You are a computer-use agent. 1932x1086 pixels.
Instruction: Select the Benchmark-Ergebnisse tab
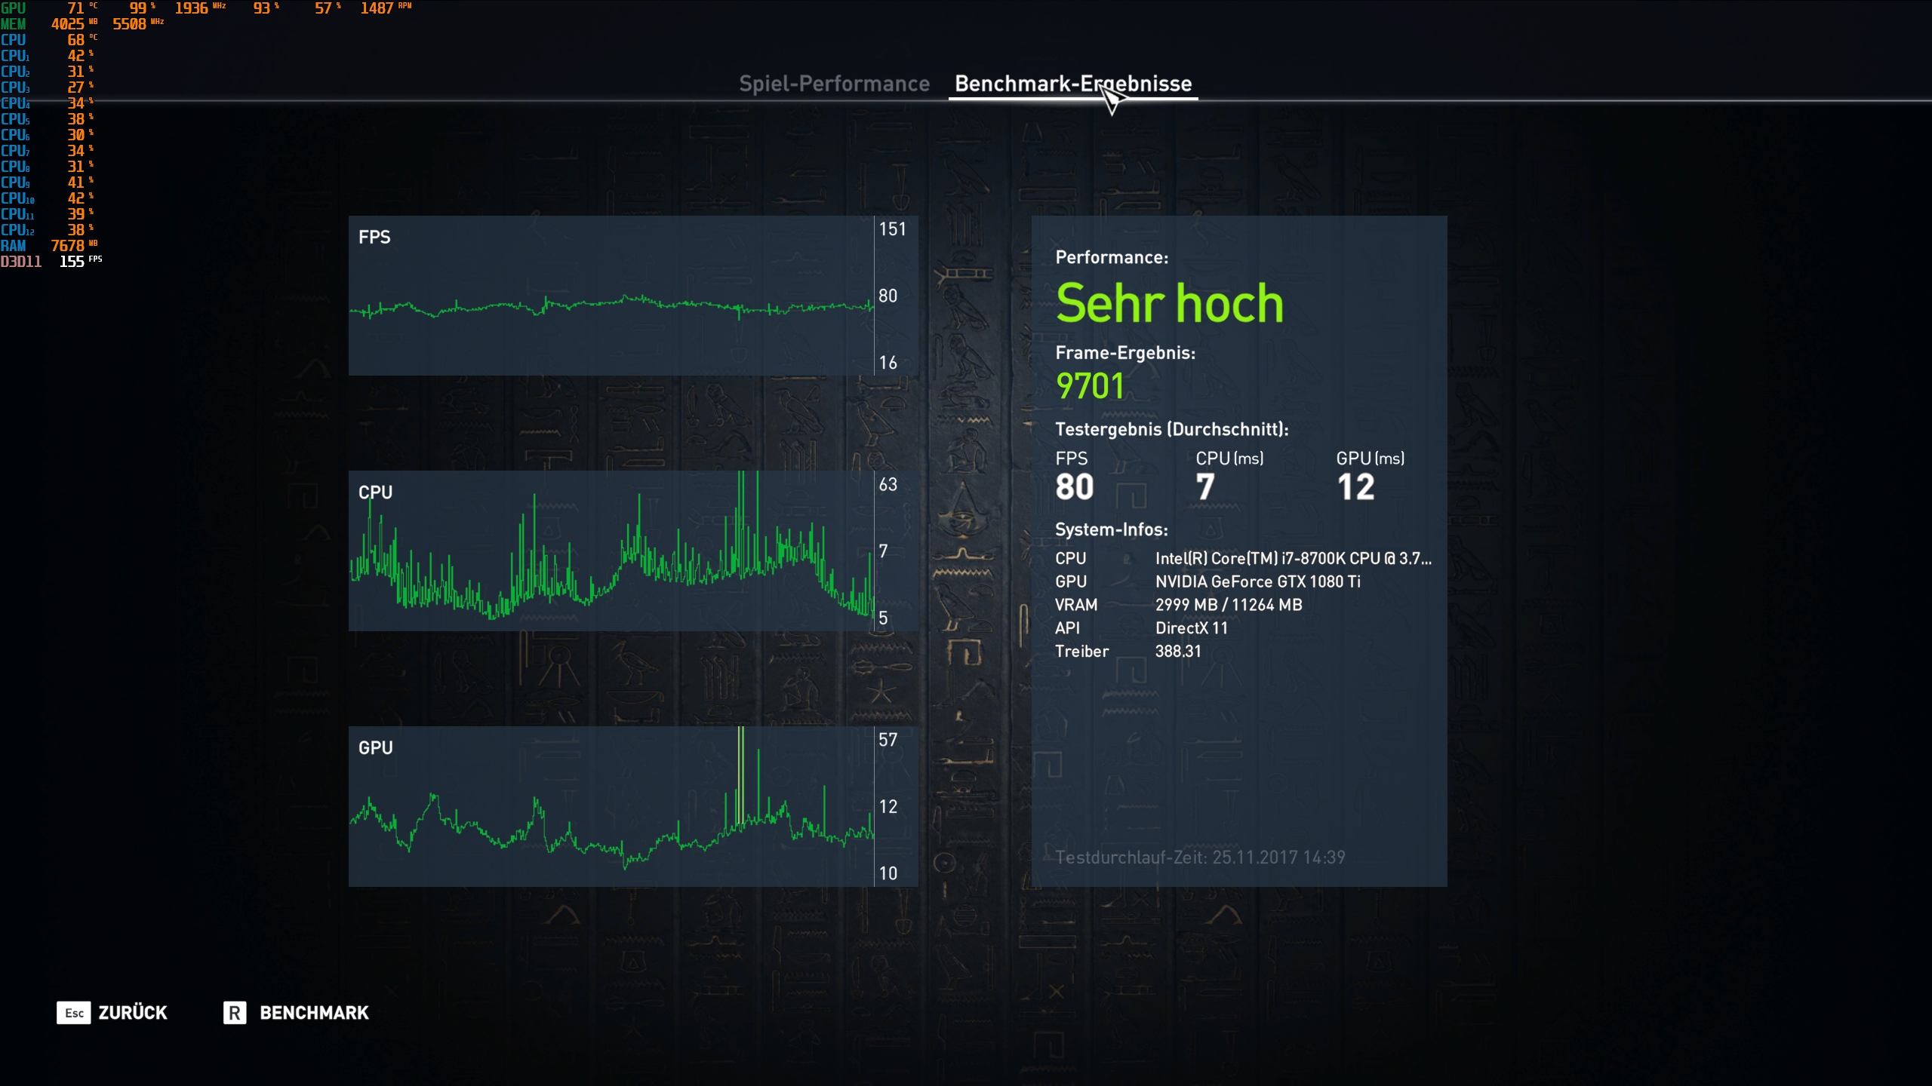1072,84
